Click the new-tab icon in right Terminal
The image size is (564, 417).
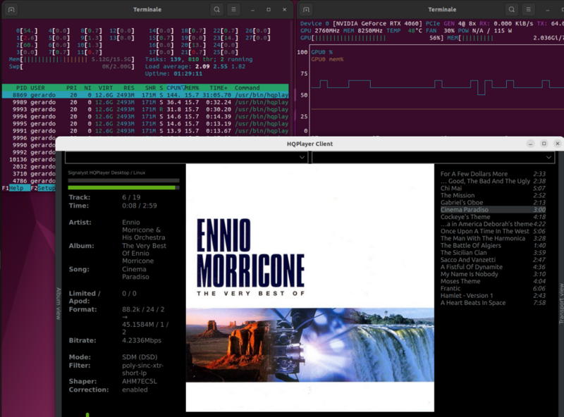click(x=307, y=9)
